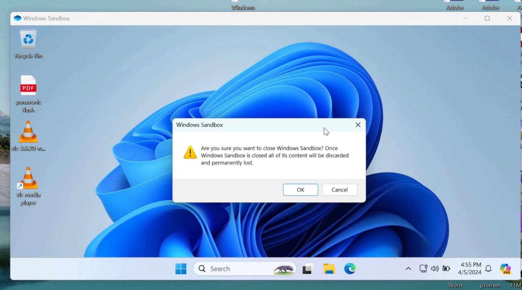Expand hidden system tray icons
Screen dimensions: 522x290
[x=408, y=268]
